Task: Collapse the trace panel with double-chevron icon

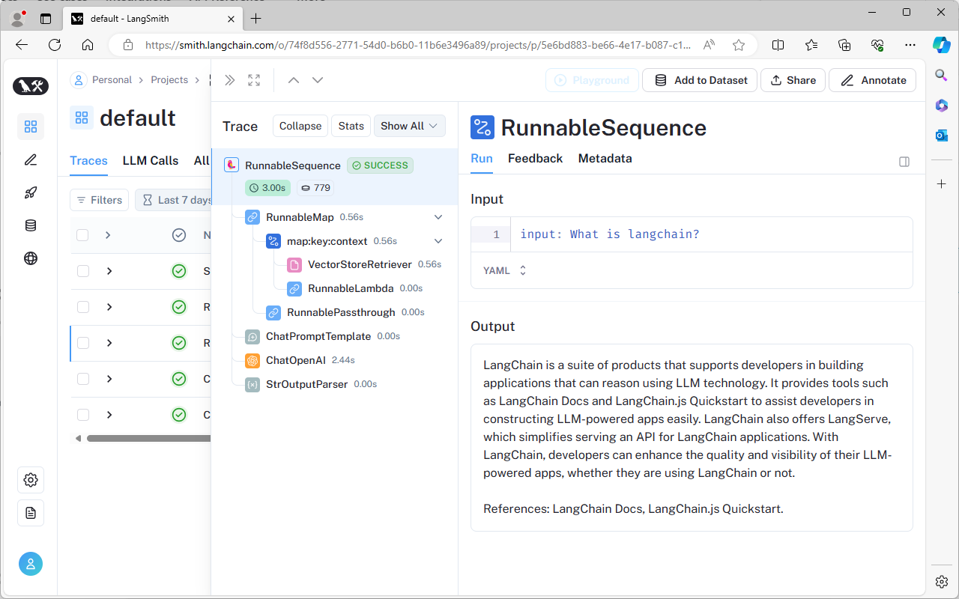Action: [x=230, y=80]
